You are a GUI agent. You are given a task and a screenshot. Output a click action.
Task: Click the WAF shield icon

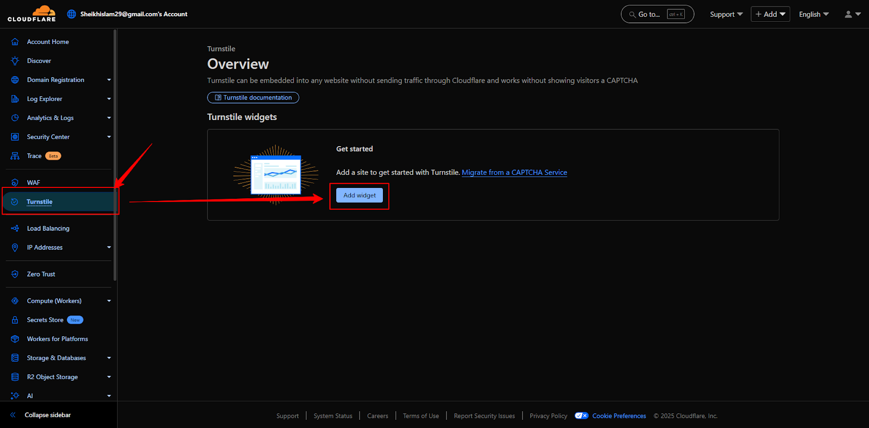(15, 182)
